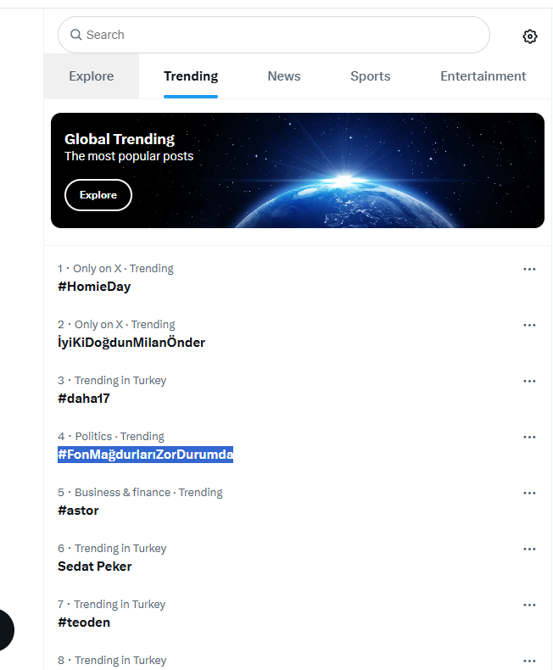Switch to the Entertainment tab
This screenshot has height=670, width=553.
tap(483, 76)
